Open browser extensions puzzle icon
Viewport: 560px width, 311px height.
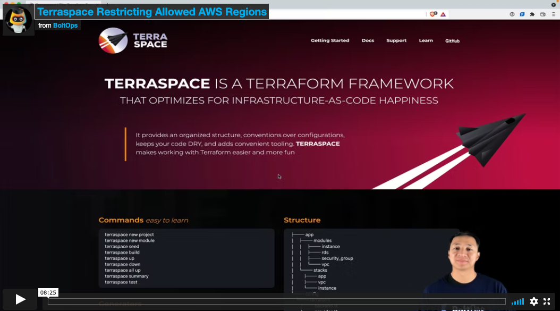coord(532,14)
